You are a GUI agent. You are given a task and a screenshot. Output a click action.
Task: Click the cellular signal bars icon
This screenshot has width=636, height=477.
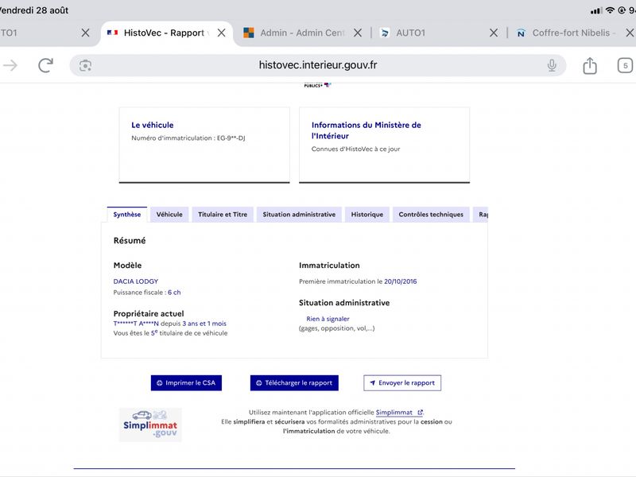click(x=595, y=10)
